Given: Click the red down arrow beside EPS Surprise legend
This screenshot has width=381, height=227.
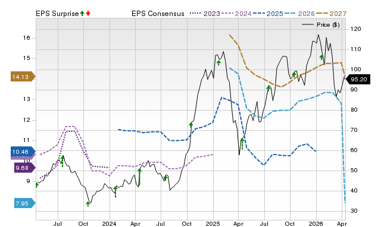Looking at the screenshot, I should click(88, 14).
